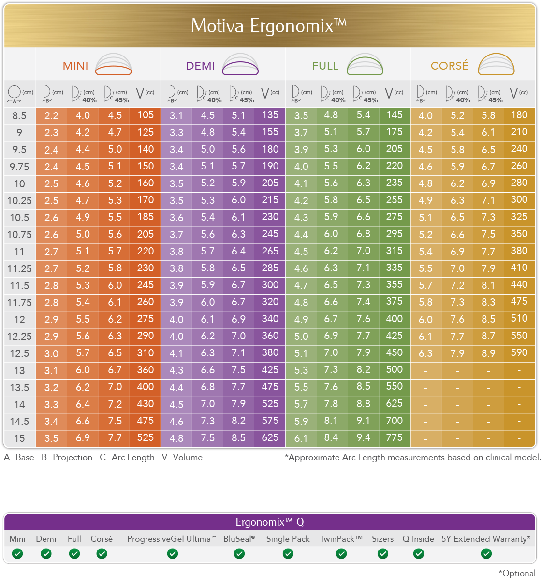Click the projection (B) icon under CORSÉ
The height and width of the screenshot is (578, 541).
[x=420, y=94]
